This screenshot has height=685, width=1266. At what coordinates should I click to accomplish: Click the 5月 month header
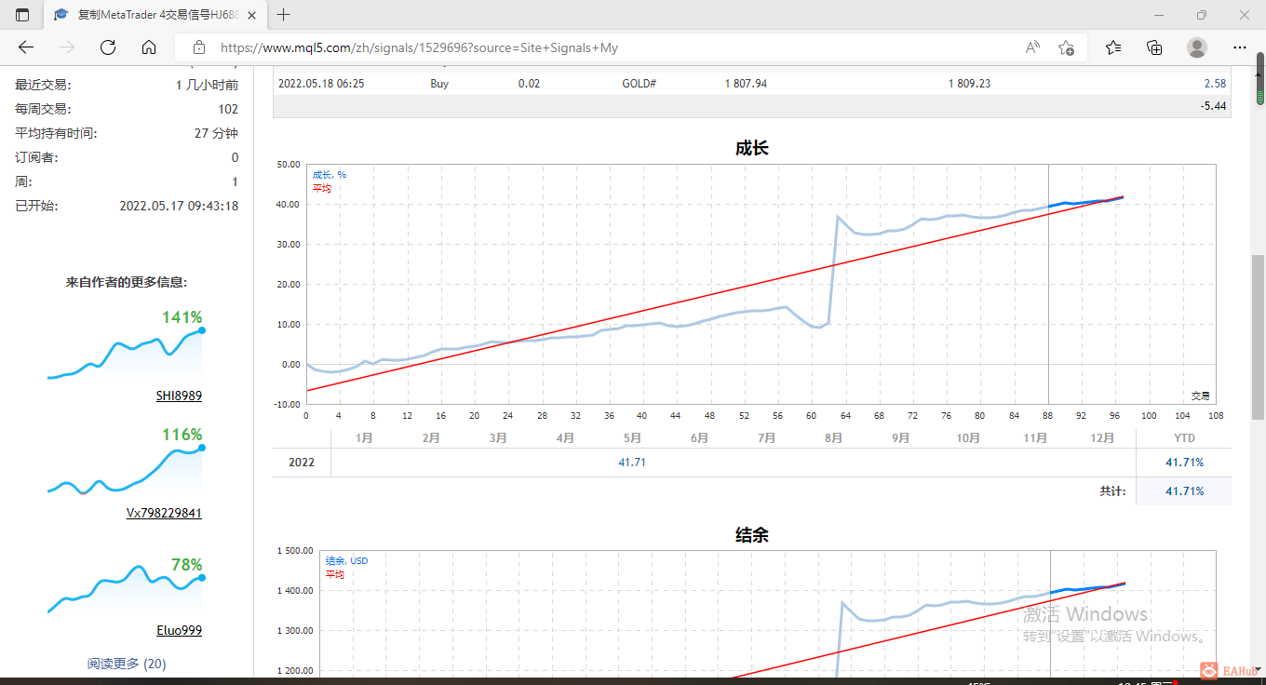632,438
